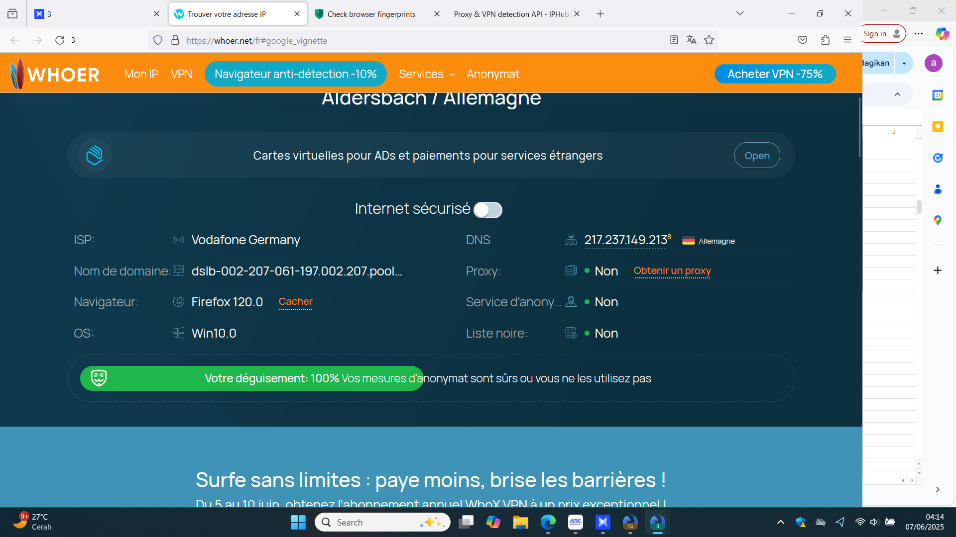
Task: Click Acheter VPN -75% button
Action: 775,74
